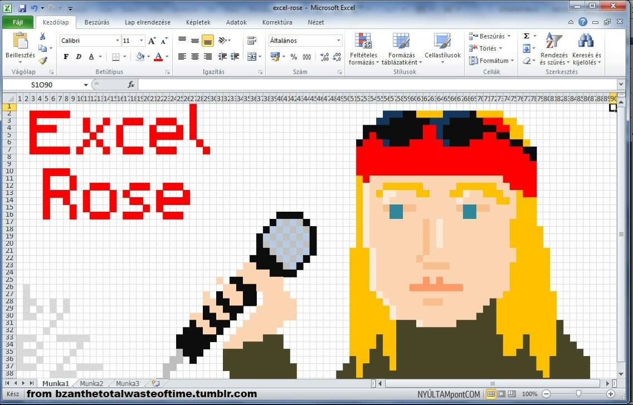Open the Fájl tab
Screen dimensions: 633x405
[18, 22]
